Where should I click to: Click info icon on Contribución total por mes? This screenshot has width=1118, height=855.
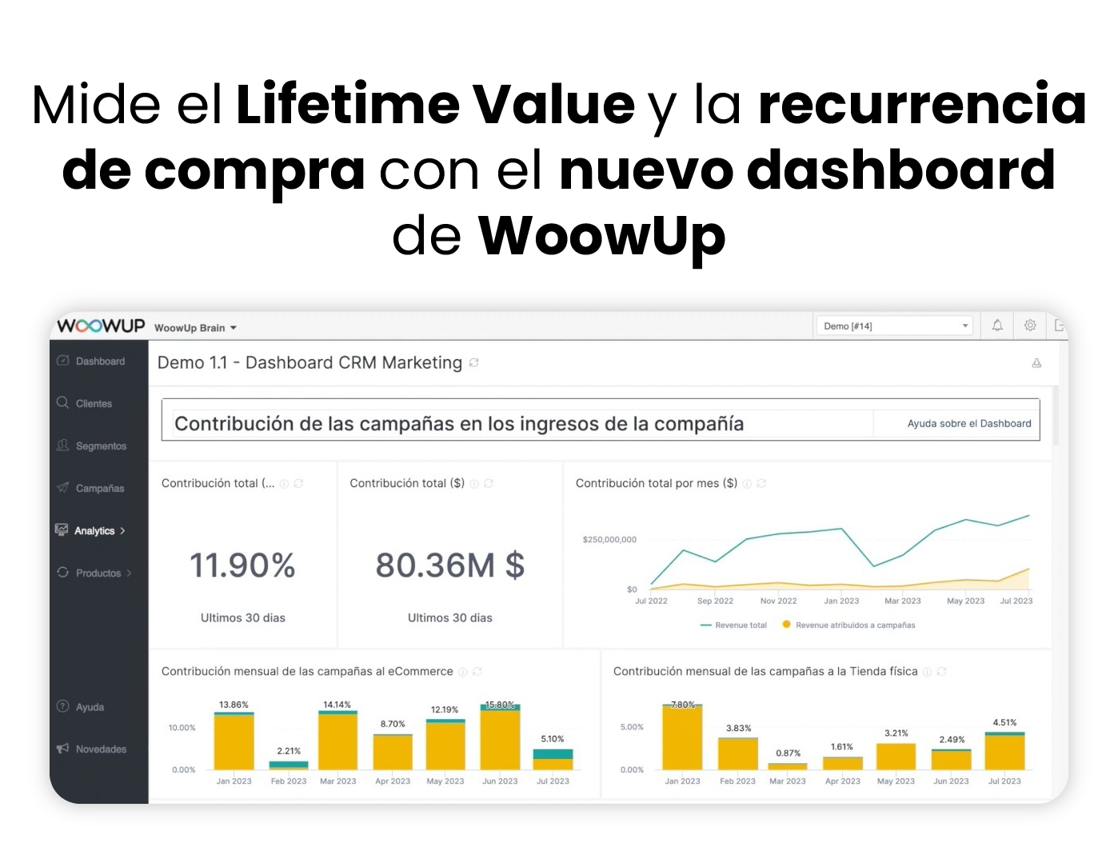747,484
